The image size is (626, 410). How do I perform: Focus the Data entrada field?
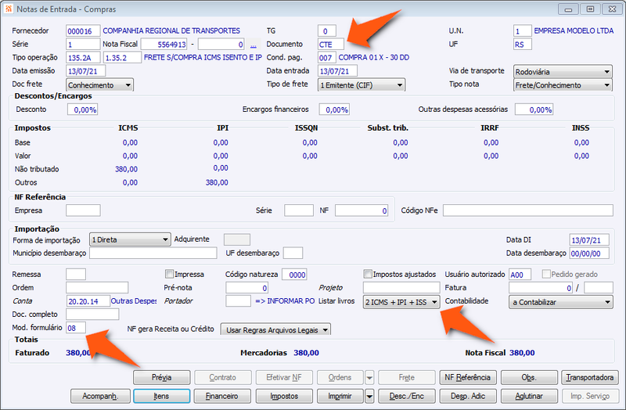(337, 71)
